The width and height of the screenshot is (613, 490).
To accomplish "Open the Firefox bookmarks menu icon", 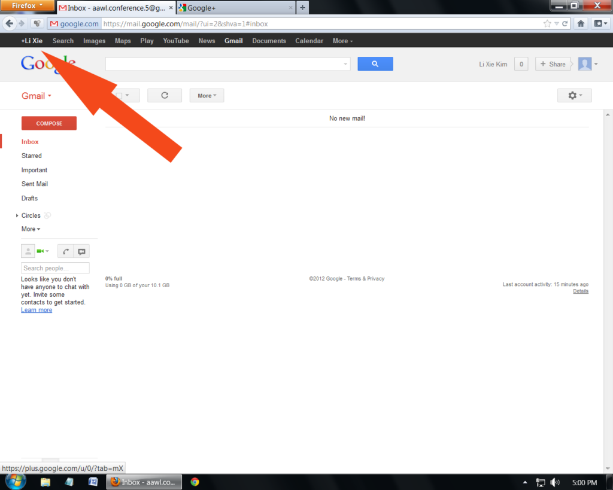I will tap(600, 24).
